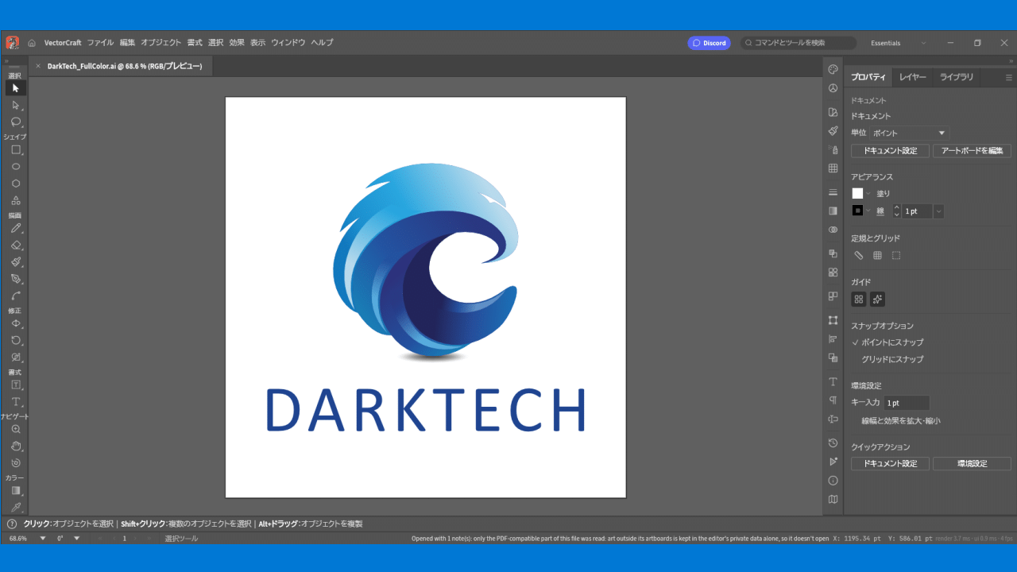Choose the Ellipse shape tool
The height and width of the screenshot is (572, 1017).
16,167
